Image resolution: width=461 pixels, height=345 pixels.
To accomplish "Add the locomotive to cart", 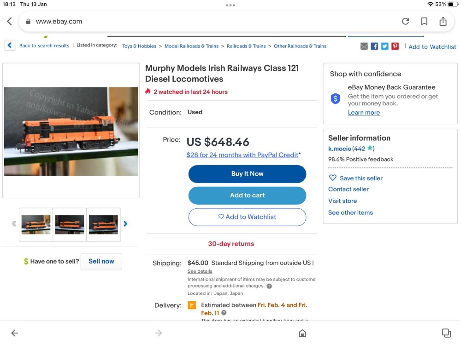I will (247, 195).
